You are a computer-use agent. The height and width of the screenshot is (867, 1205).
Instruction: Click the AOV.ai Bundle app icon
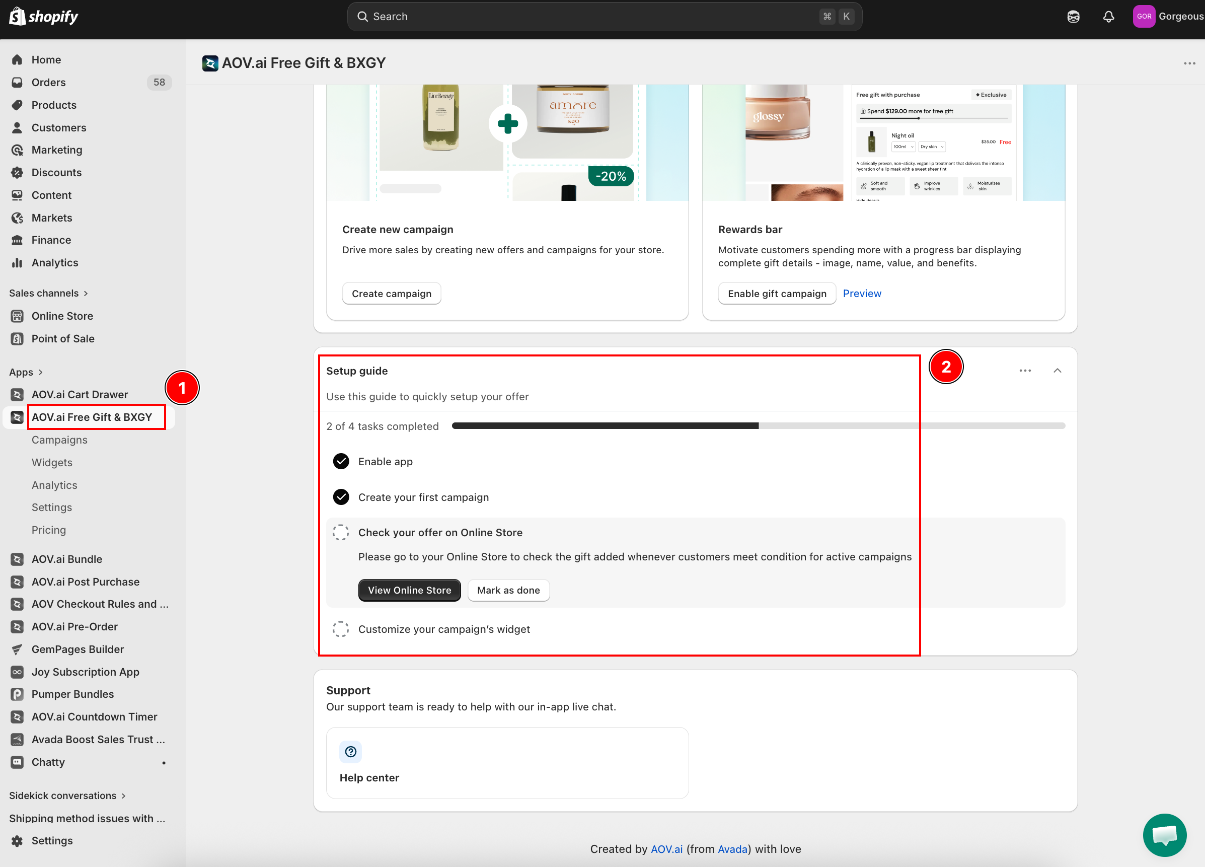point(17,559)
